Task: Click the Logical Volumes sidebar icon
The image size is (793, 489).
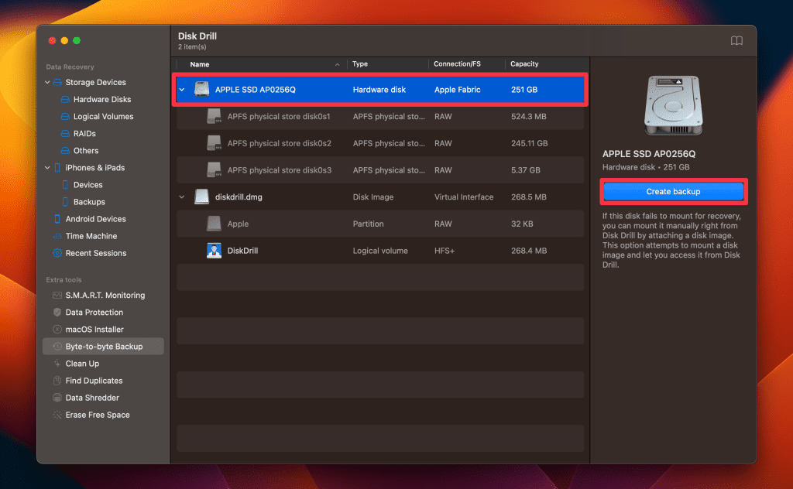Action: [x=65, y=117]
